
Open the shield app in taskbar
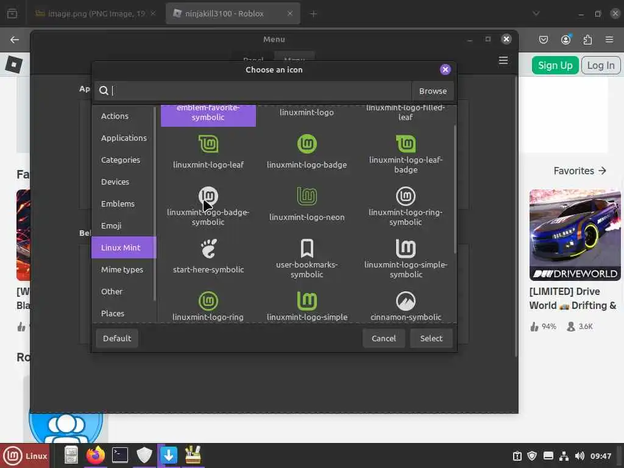[144, 456]
